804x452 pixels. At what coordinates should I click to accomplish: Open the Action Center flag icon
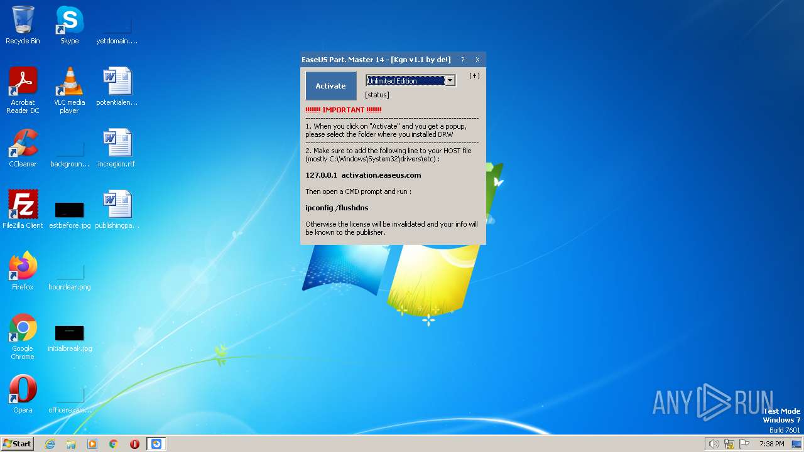click(745, 444)
